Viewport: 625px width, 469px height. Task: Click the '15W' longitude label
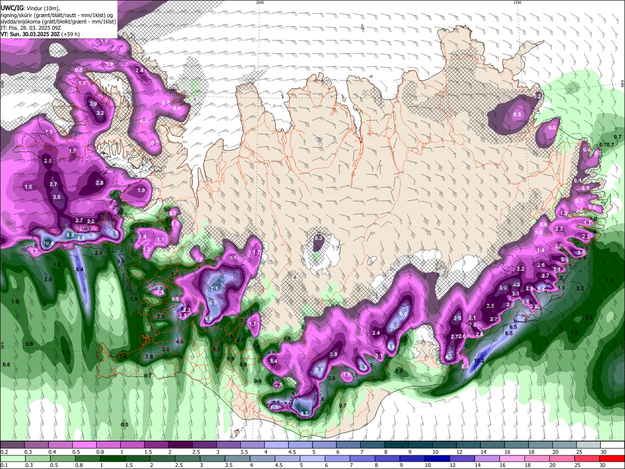coord(517,2)
